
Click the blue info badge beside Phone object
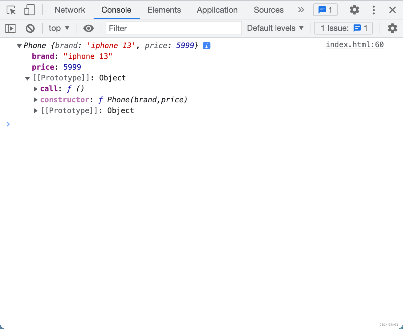pos(206,46)
